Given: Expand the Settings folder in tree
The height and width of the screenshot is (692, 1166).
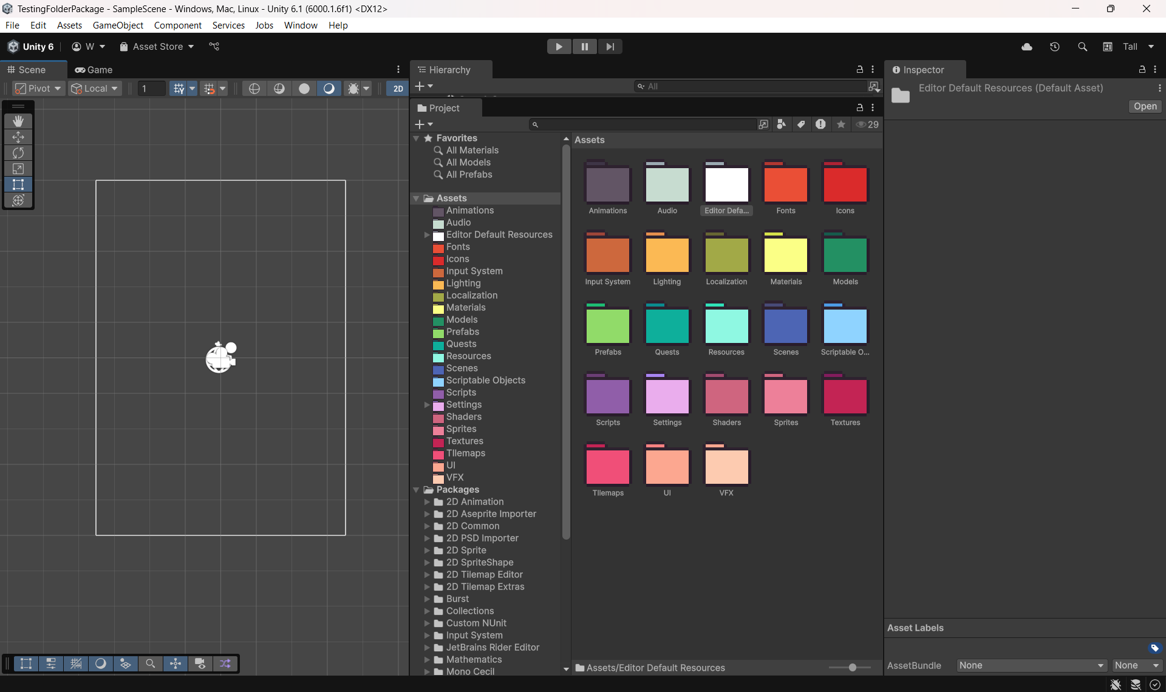Looking at the screenshot, I should (427, 405).
